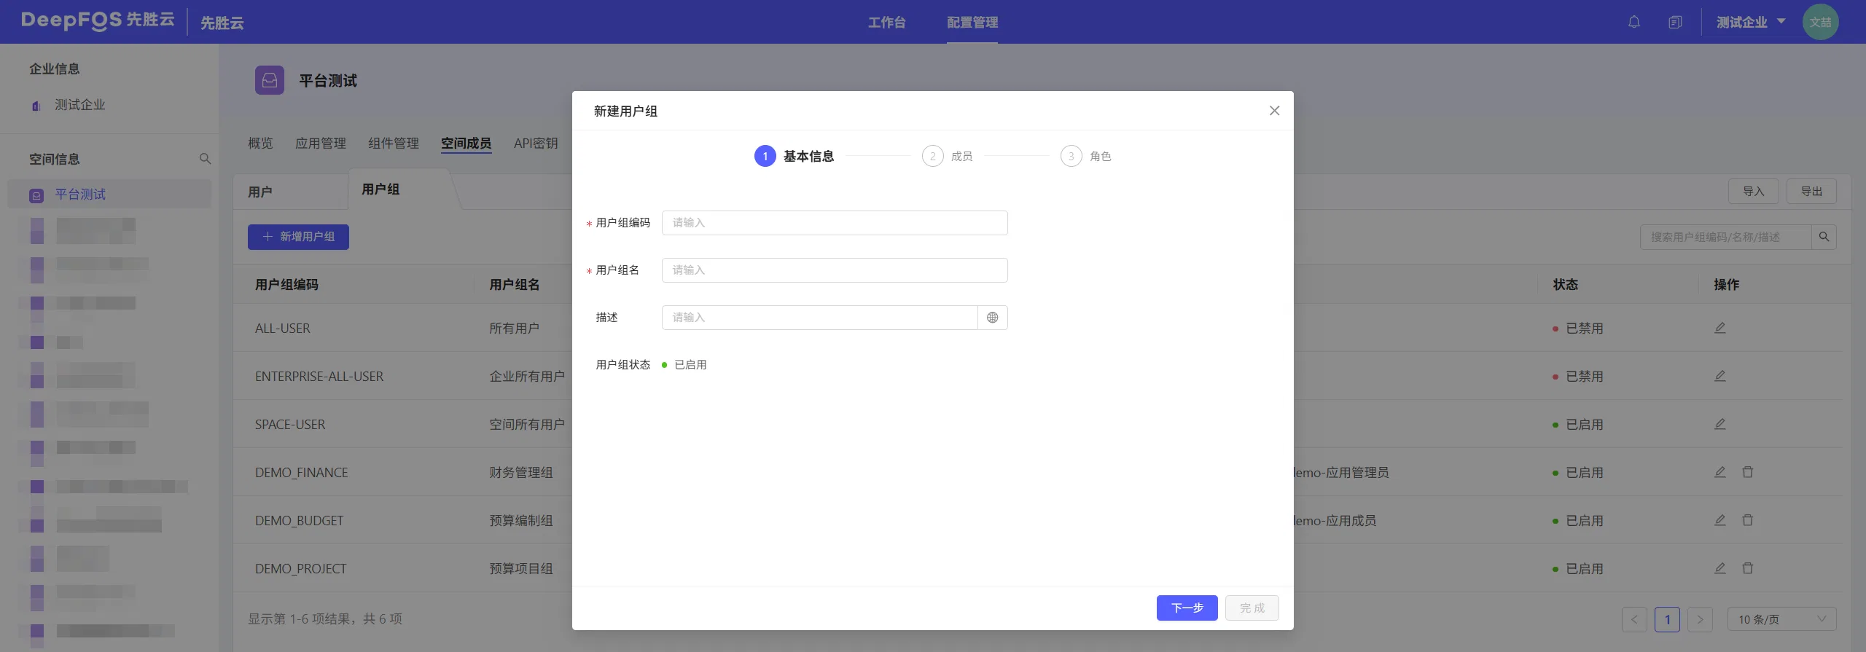
Task: Delete the DEMO_PROJECT user group
Action: click(1747, 568)
